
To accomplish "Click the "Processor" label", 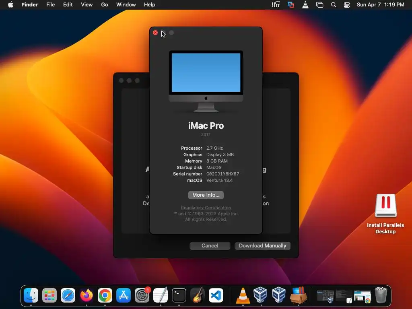I will 192,148.
